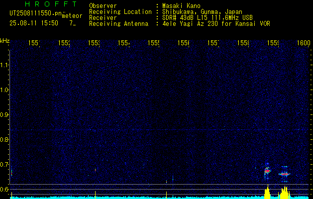The image size is (313, 199).
Task: Click the echo at the spectrogram's left edge near 0.67 kHz
Action: click(x=11, y=173)
